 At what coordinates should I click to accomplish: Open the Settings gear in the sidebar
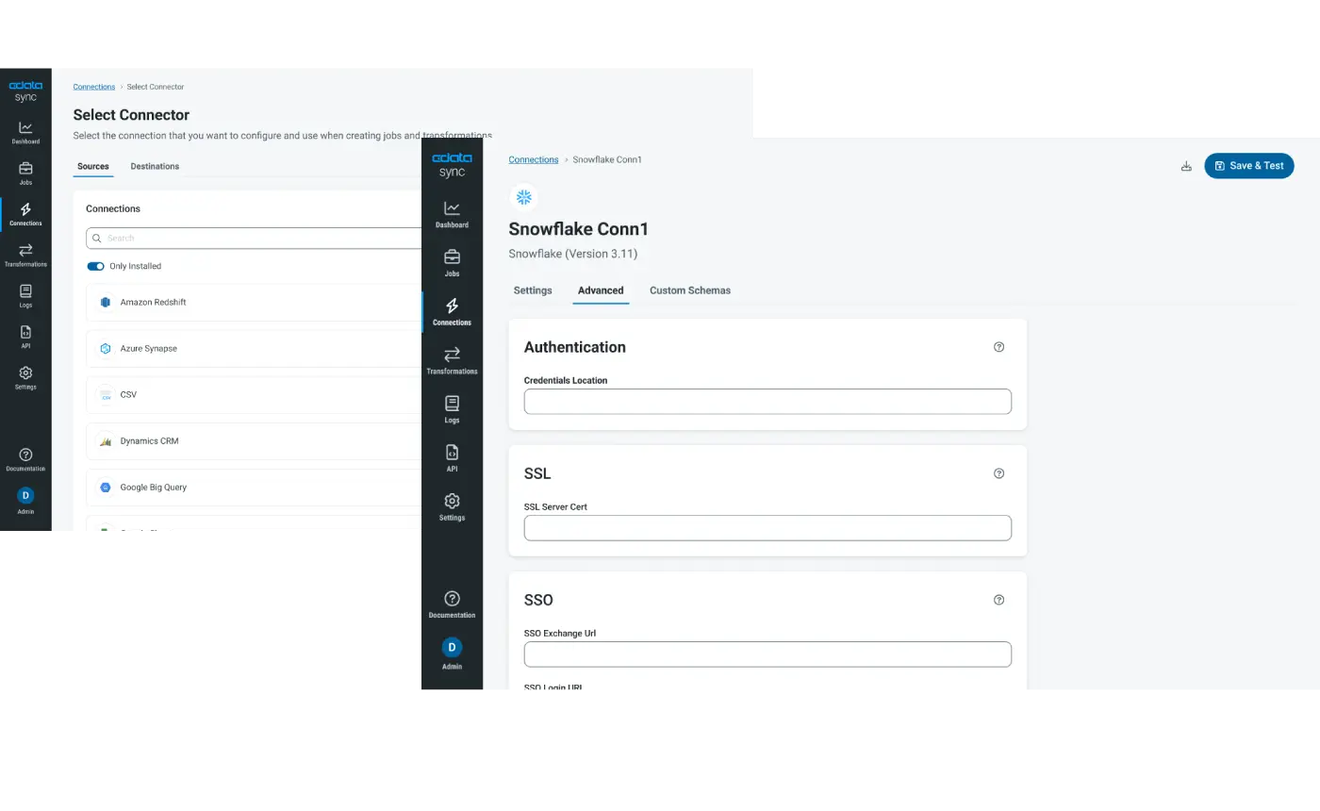(452, 506)
